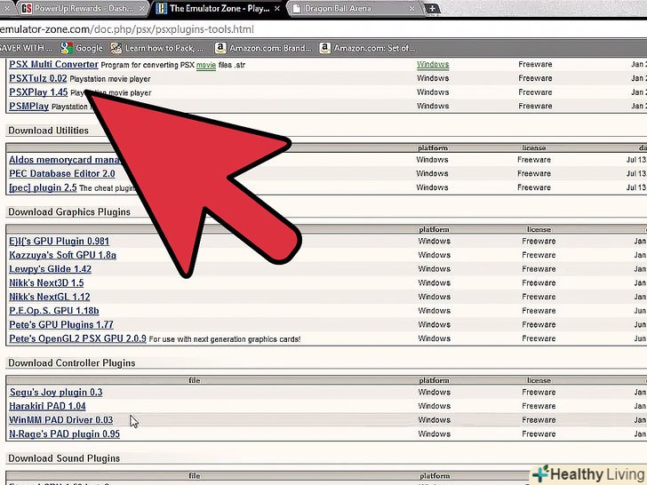Open PSX Multi Converter download link
The image size is (647, 485).
coord(53,64)
